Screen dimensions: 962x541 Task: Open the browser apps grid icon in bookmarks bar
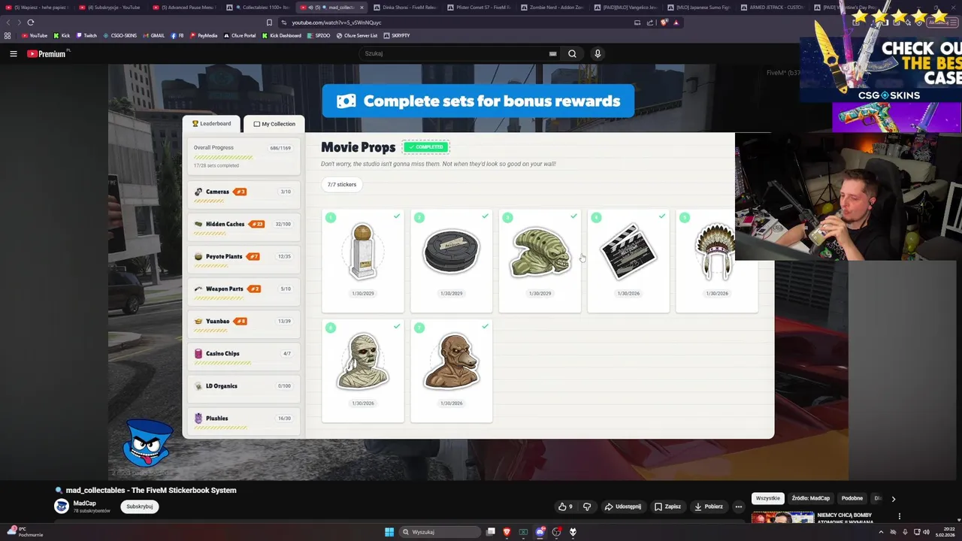pyautogui.click(x=8, y=35)
